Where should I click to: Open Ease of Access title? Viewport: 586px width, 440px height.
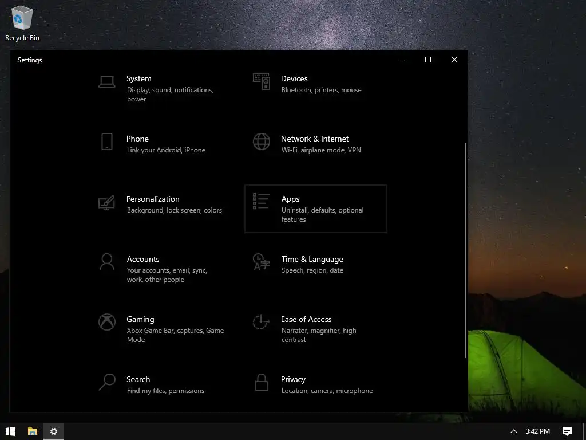coord(307,320)
